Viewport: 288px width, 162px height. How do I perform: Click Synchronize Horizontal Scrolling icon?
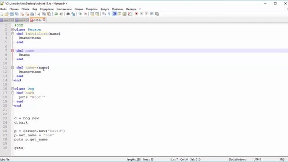click(97, 14)
